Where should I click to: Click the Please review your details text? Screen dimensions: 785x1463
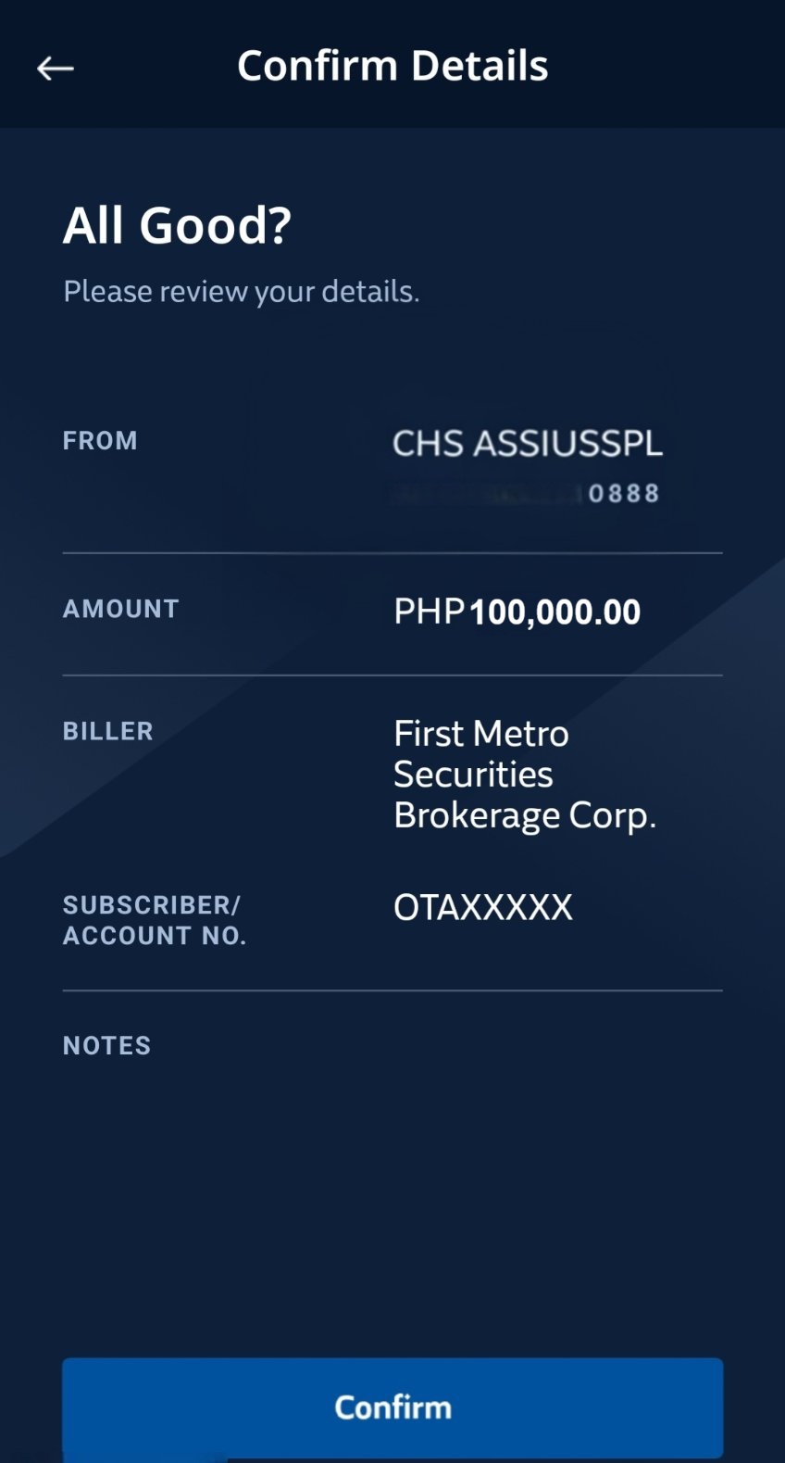241,292
